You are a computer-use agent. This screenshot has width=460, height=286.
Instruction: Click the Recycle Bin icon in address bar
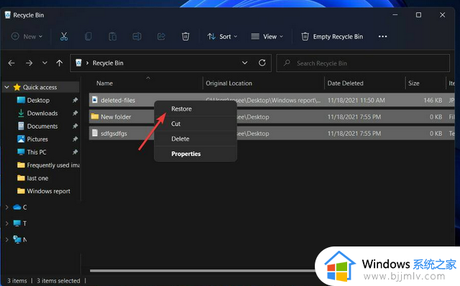pyautogui.click(x=78, y=63)
